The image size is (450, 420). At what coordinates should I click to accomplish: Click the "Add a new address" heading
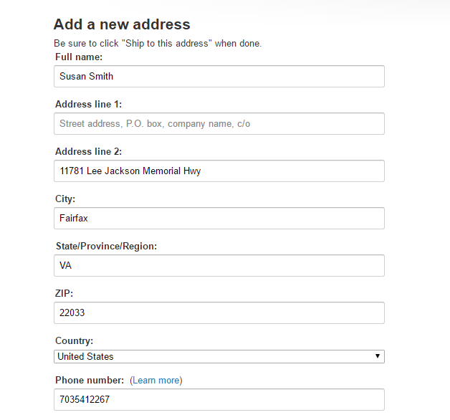[122, 24]
